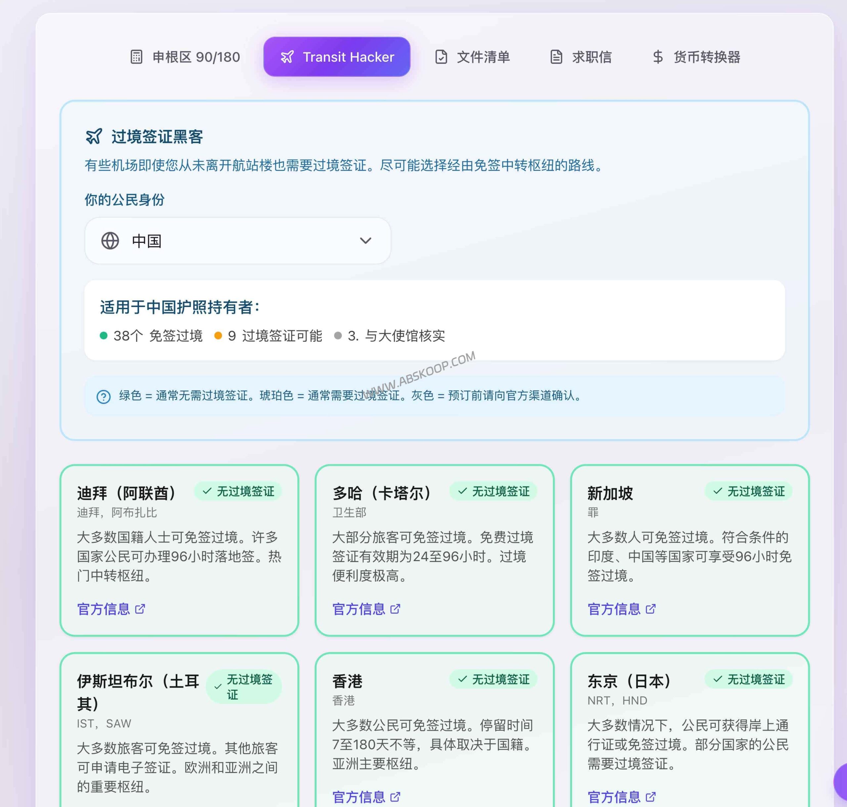Click the 无过境签证 badge on the 新加坡 card
The width and height of the screenshot is (847, 807).
(x=749, y=491)
